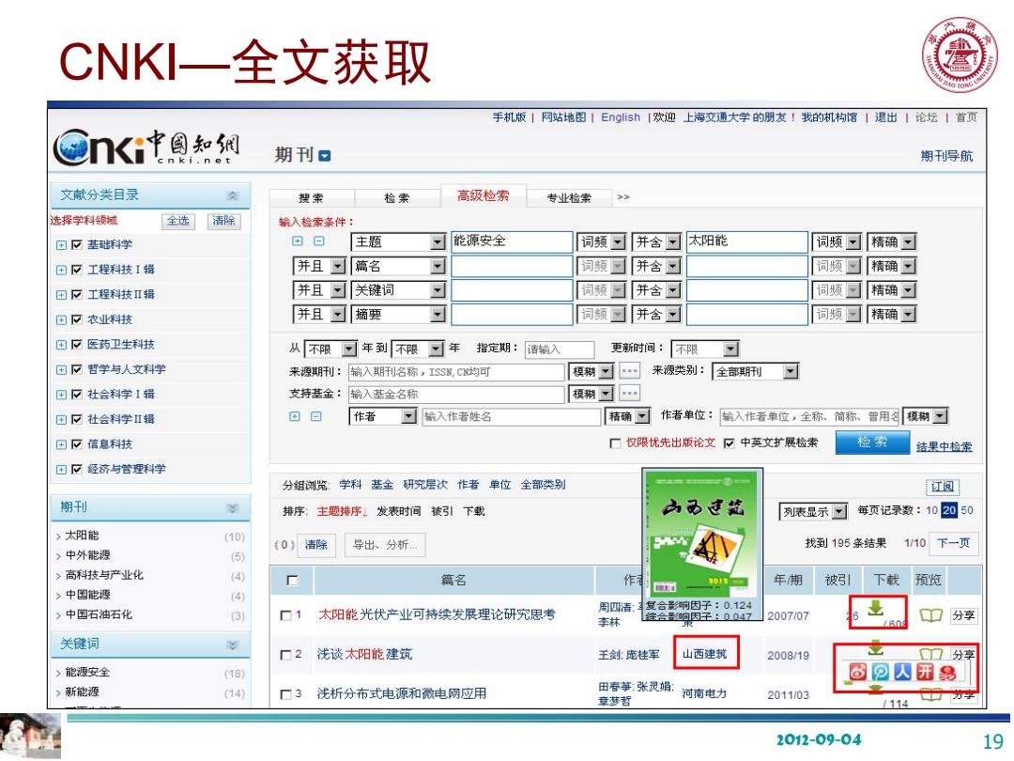
Task: Switch to the 检索 tab
Action: (x=397, y=197)
